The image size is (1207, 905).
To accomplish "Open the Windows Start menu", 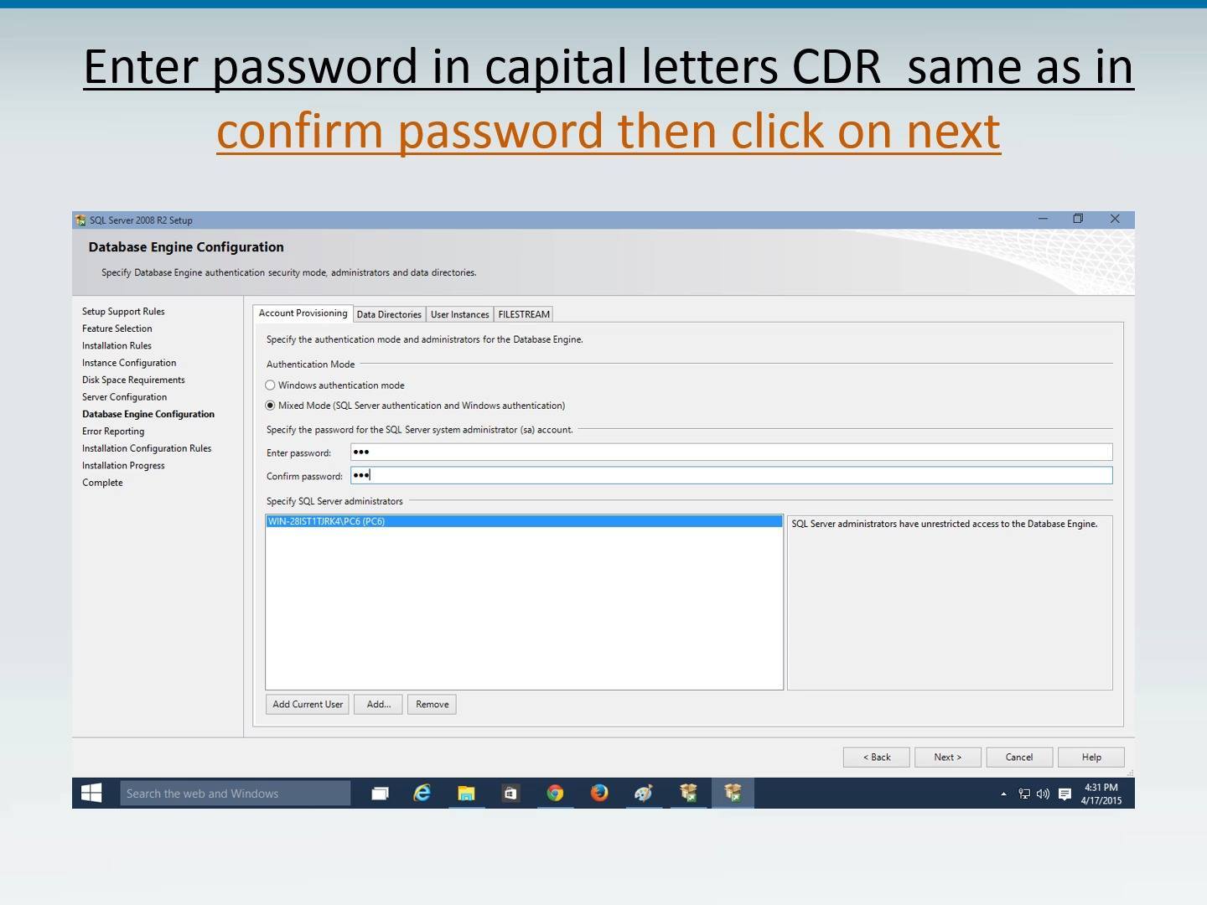I will [91, 793].
